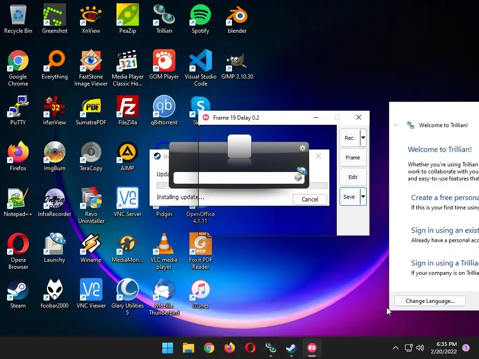Select the InfraRecorder shortcut
The image size is (479, 359).
click(x=54, y=202)
